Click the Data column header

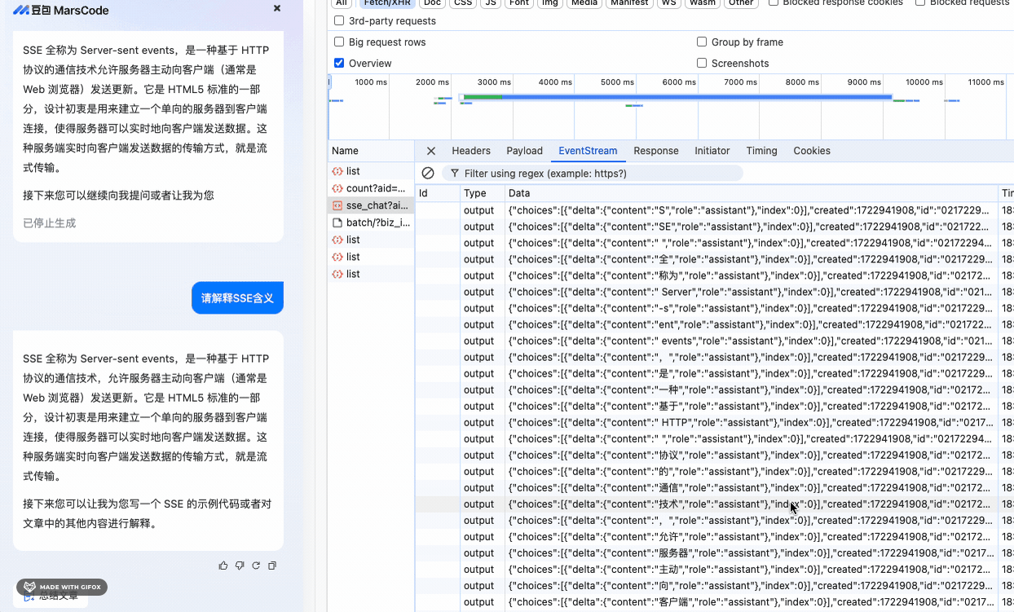click(751, 193)
